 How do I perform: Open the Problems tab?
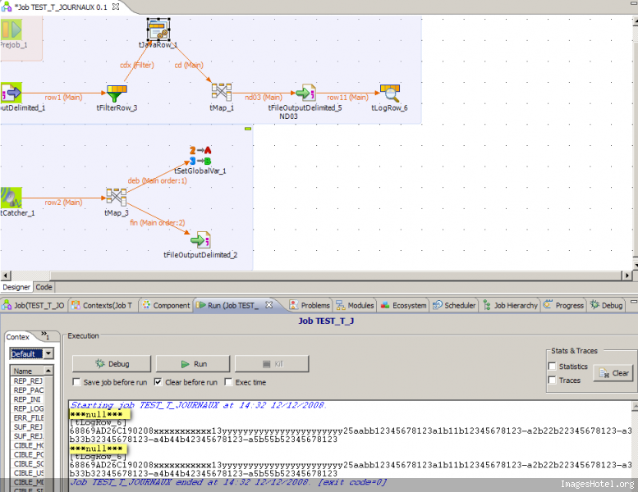tap(310, 305)
